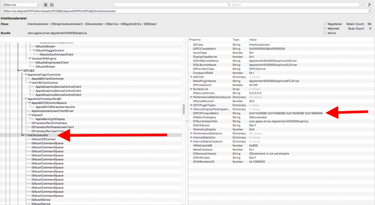
Task: Expand the IOAccelDisplayPipeCapabil dictionary
Action: point(191,109)
